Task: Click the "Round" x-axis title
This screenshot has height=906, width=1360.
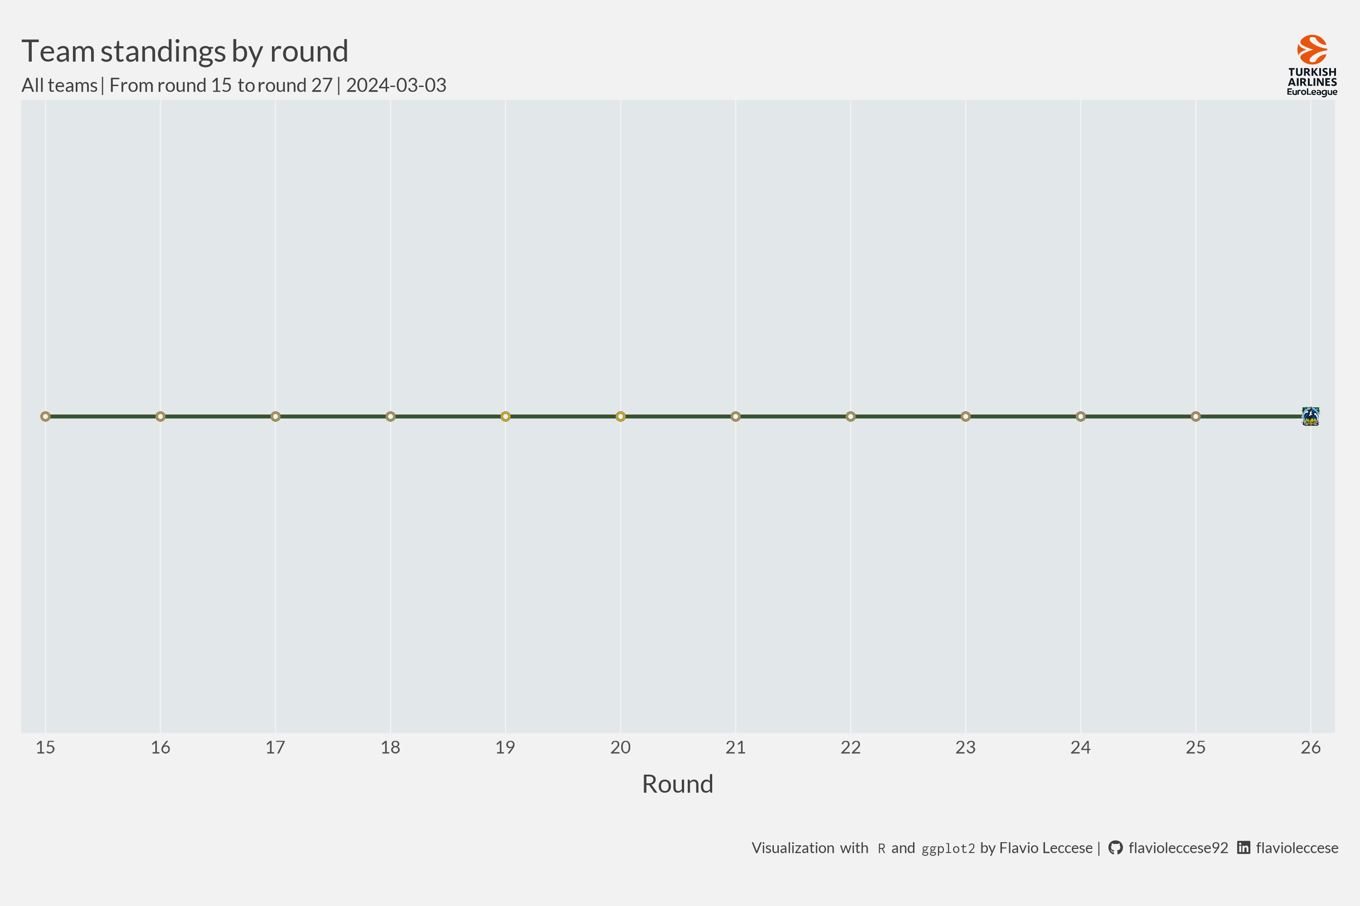Action: click(x=678, y=784)
